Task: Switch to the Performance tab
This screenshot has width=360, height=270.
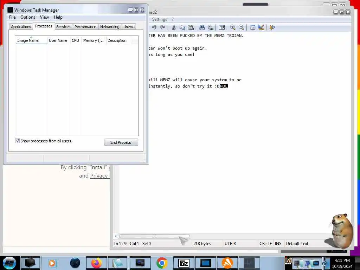Action: coord(85,27)
